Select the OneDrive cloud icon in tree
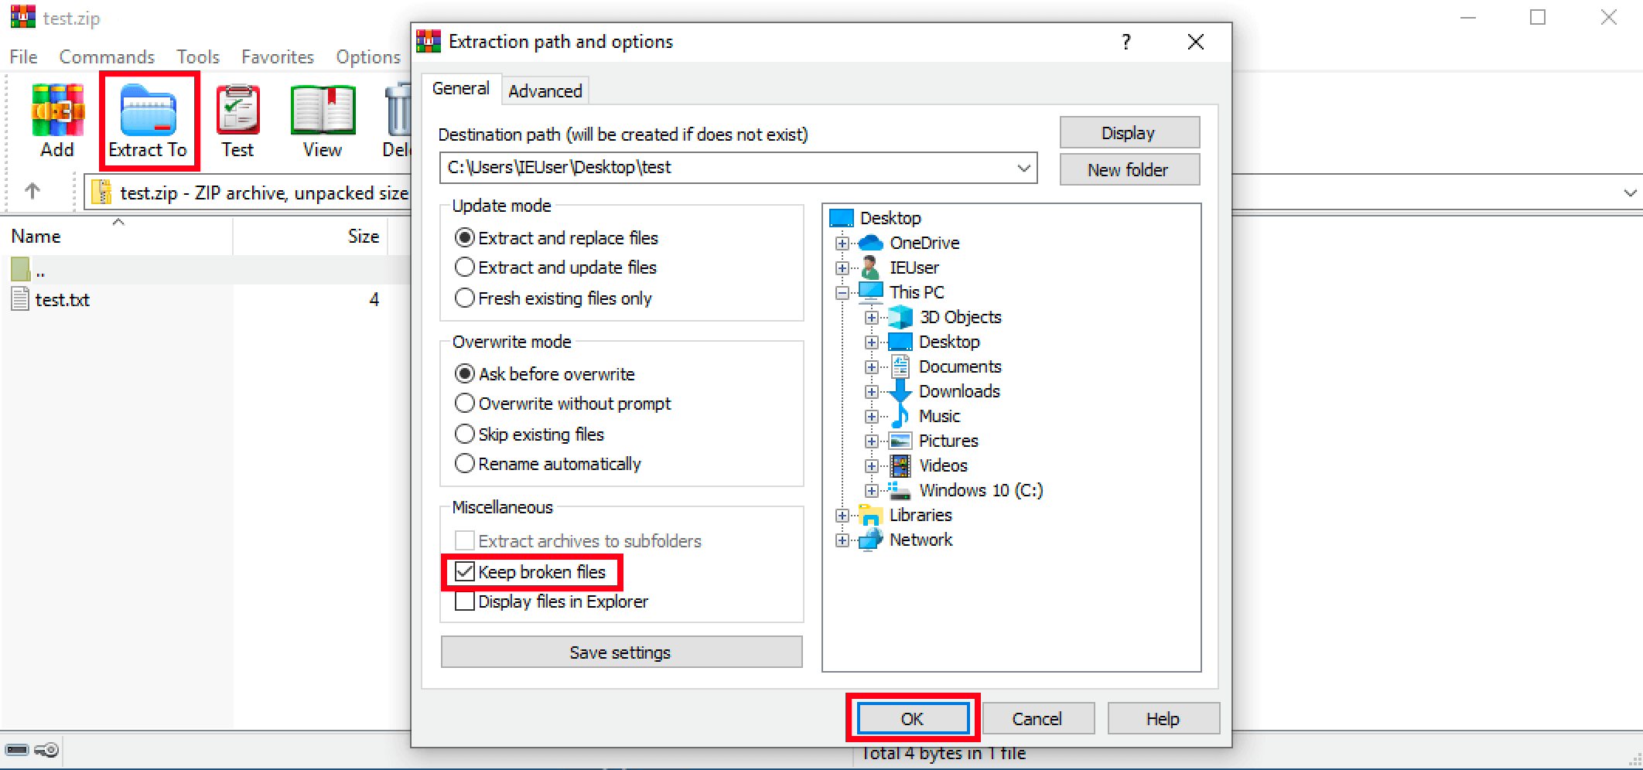1643x770 pixels. [871, 243]
